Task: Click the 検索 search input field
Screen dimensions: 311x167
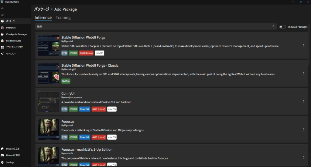Action: point(152,27)
